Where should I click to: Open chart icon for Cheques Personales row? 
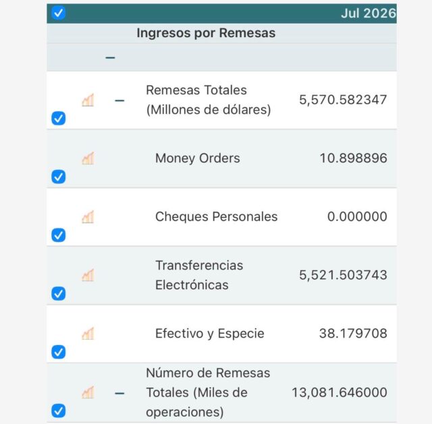click(x=88, y=217)
